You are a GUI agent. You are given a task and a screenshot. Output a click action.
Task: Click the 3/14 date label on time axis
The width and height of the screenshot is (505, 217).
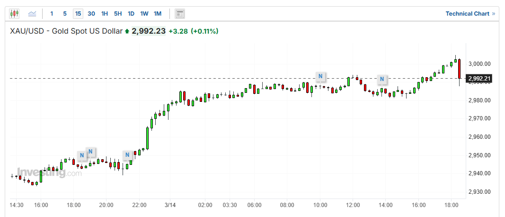[171, 205]
